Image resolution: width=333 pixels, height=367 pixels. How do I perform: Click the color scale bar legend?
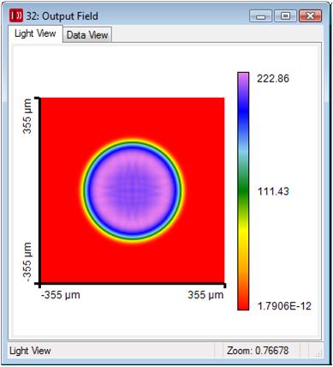click(x=243, y=191)
